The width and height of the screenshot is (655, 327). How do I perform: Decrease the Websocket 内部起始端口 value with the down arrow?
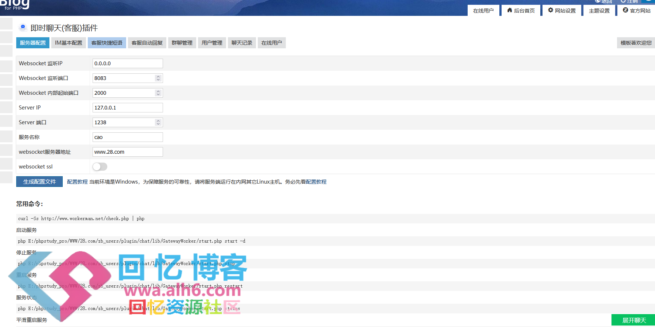click(x=158, y=94)
